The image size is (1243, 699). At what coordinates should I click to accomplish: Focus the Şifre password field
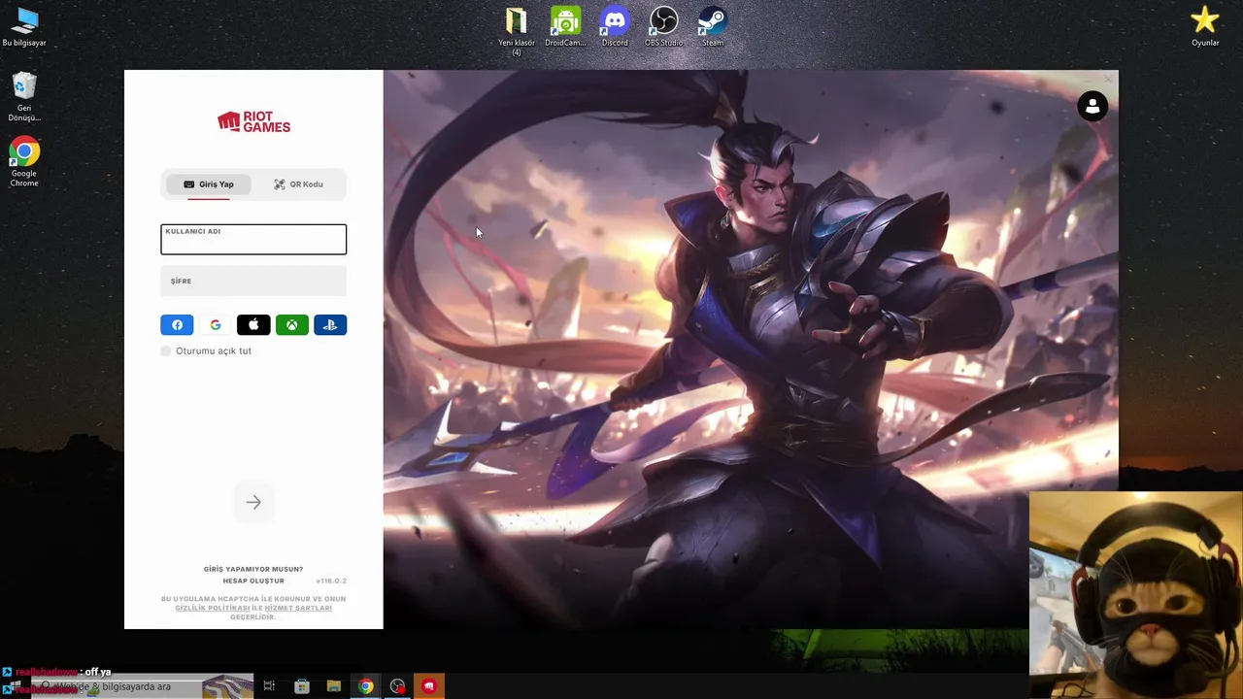pos(253,282)
